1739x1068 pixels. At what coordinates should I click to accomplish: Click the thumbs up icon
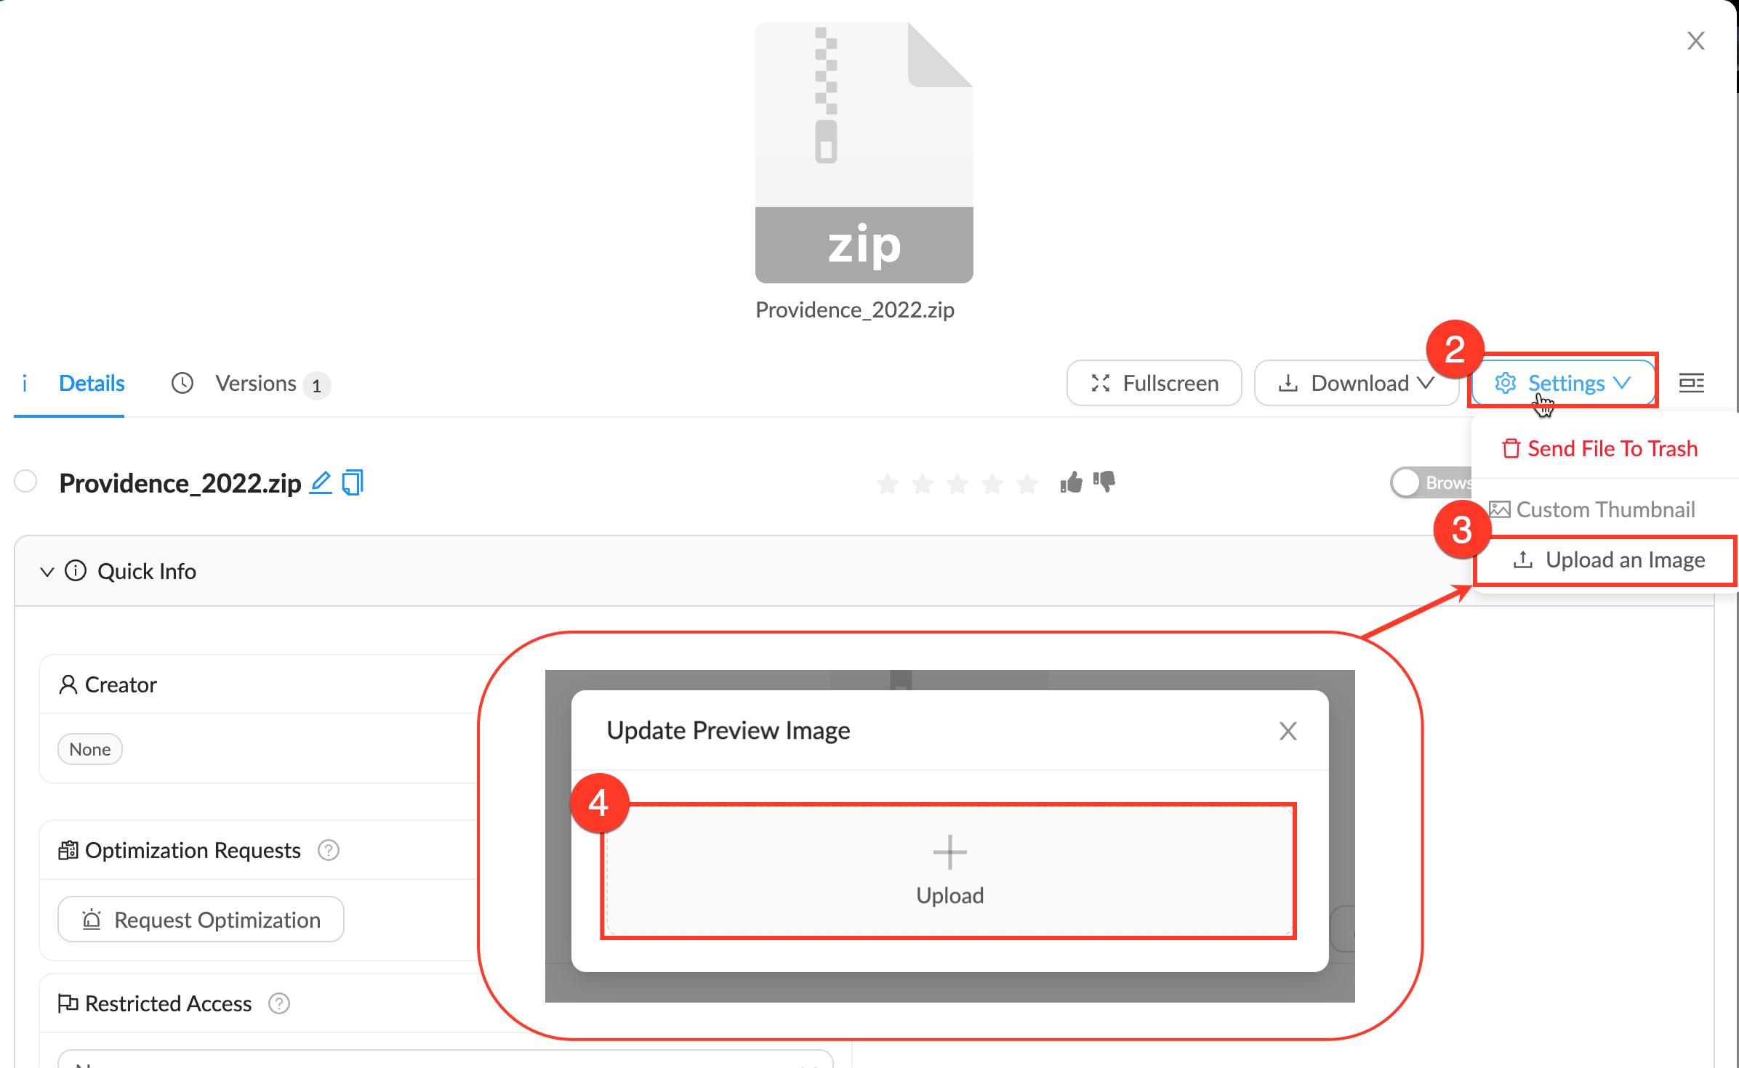click(1071, 482)
